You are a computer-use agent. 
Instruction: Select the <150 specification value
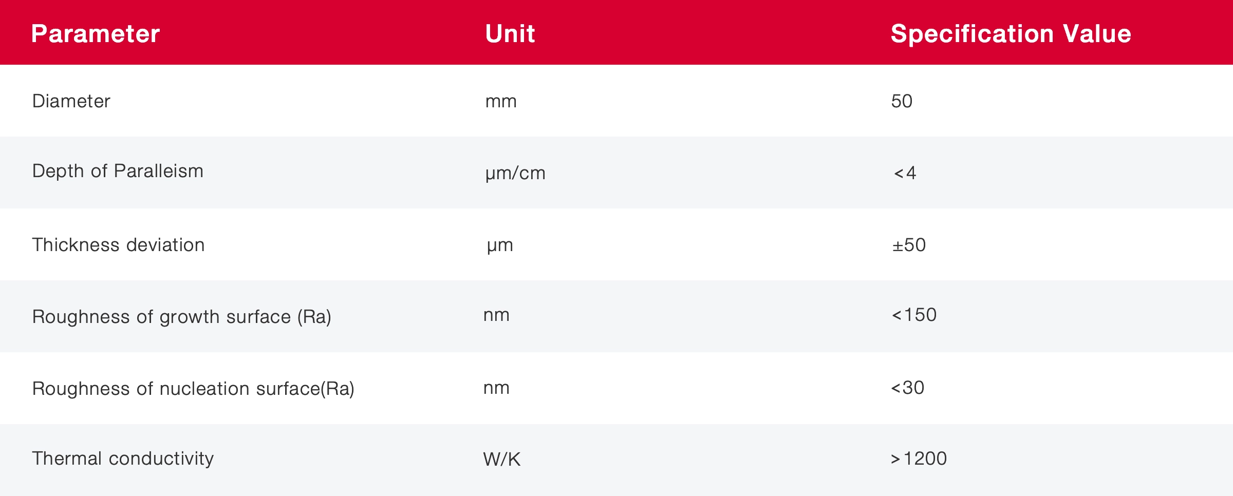coord(914,315)
